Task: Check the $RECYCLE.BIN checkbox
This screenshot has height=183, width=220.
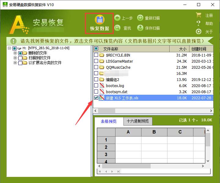Action: [x=96, y=55]
